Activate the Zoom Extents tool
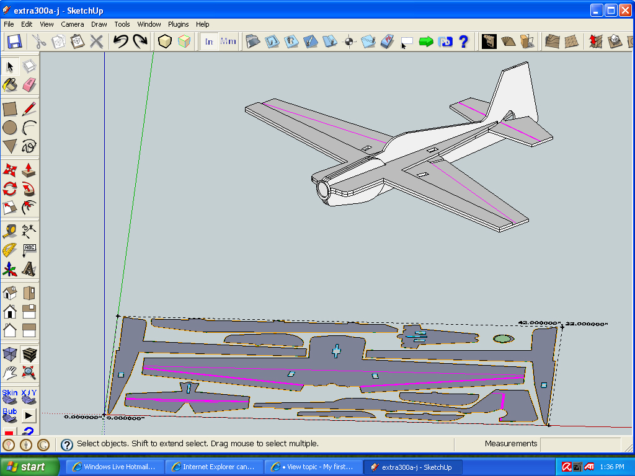 pos(29,372)
